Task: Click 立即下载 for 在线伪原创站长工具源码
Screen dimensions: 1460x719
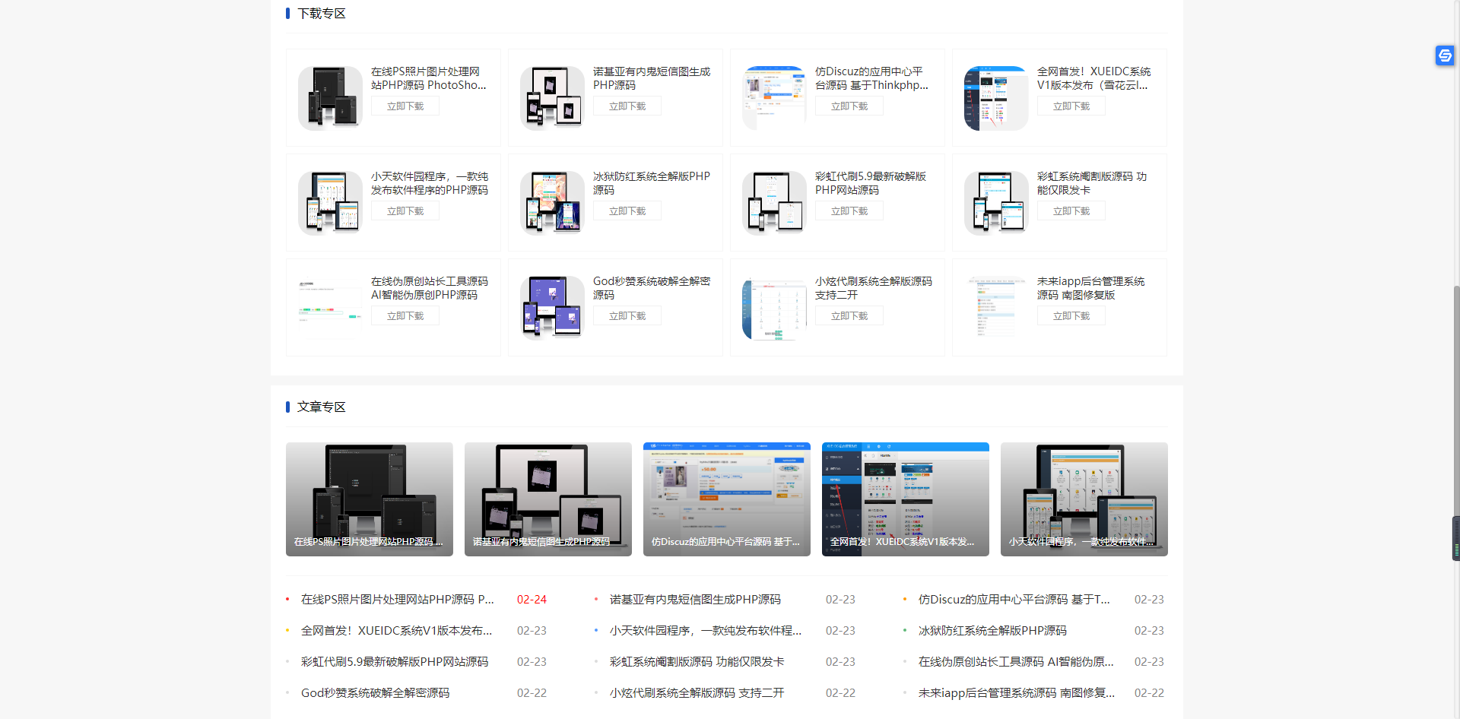Action: (405, 315)
